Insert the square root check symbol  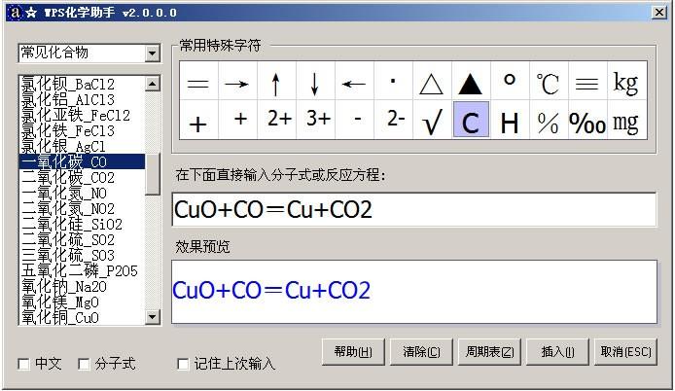click(x=432, y=121)
